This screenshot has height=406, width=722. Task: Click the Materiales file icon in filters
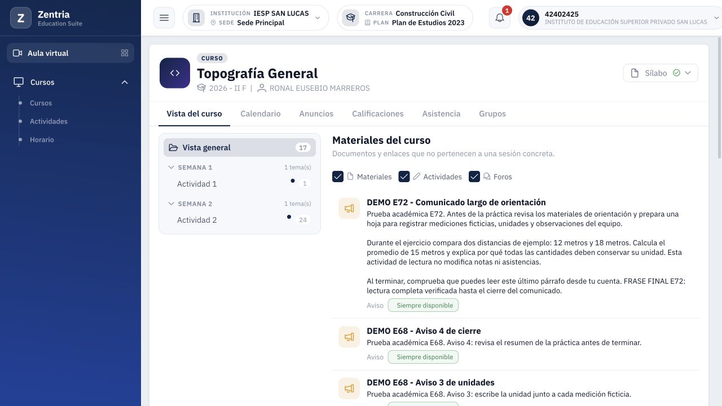click(350, 176)
